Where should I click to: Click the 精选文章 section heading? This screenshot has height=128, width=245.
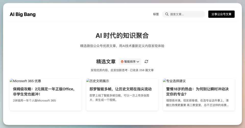click(106, 62)
